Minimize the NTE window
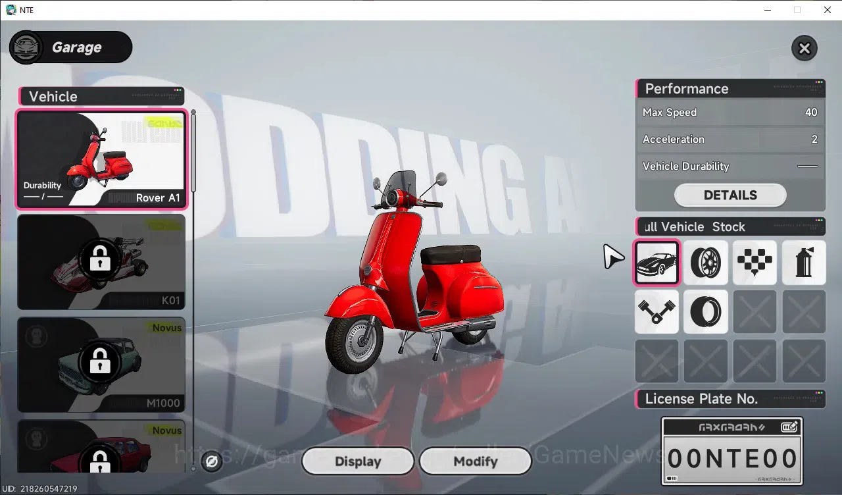 coord(766,10)
